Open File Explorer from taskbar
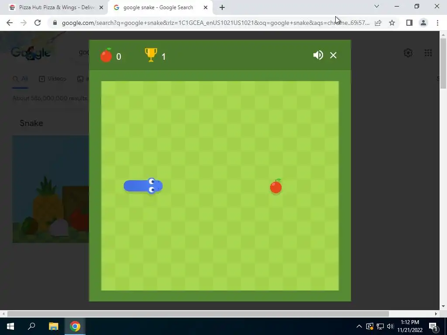447x335 pixels. pyautogui.click(x=53, y=326)
